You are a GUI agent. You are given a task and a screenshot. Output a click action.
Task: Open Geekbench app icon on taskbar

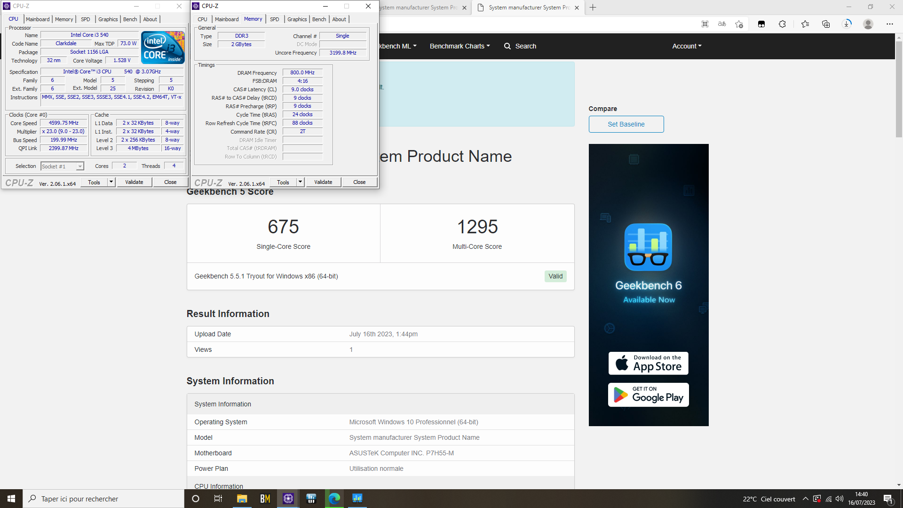click(357, 499)
